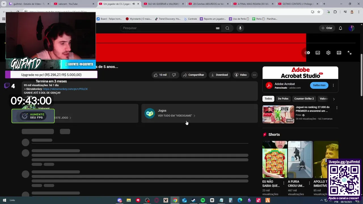Toggle autoplay switch in player
363x204 pixels.
click(307, 53)
